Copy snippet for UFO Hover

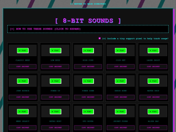[88, 128]
